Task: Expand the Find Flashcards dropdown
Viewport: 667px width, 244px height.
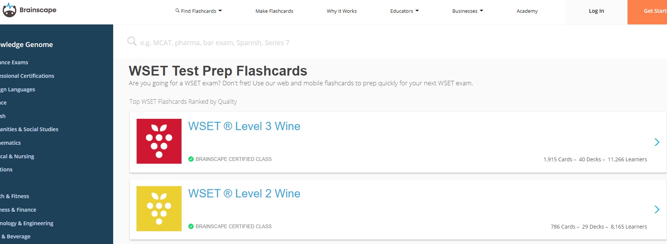Action: [199, 11]
